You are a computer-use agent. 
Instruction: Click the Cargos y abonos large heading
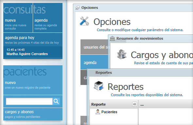pos(162,55)
